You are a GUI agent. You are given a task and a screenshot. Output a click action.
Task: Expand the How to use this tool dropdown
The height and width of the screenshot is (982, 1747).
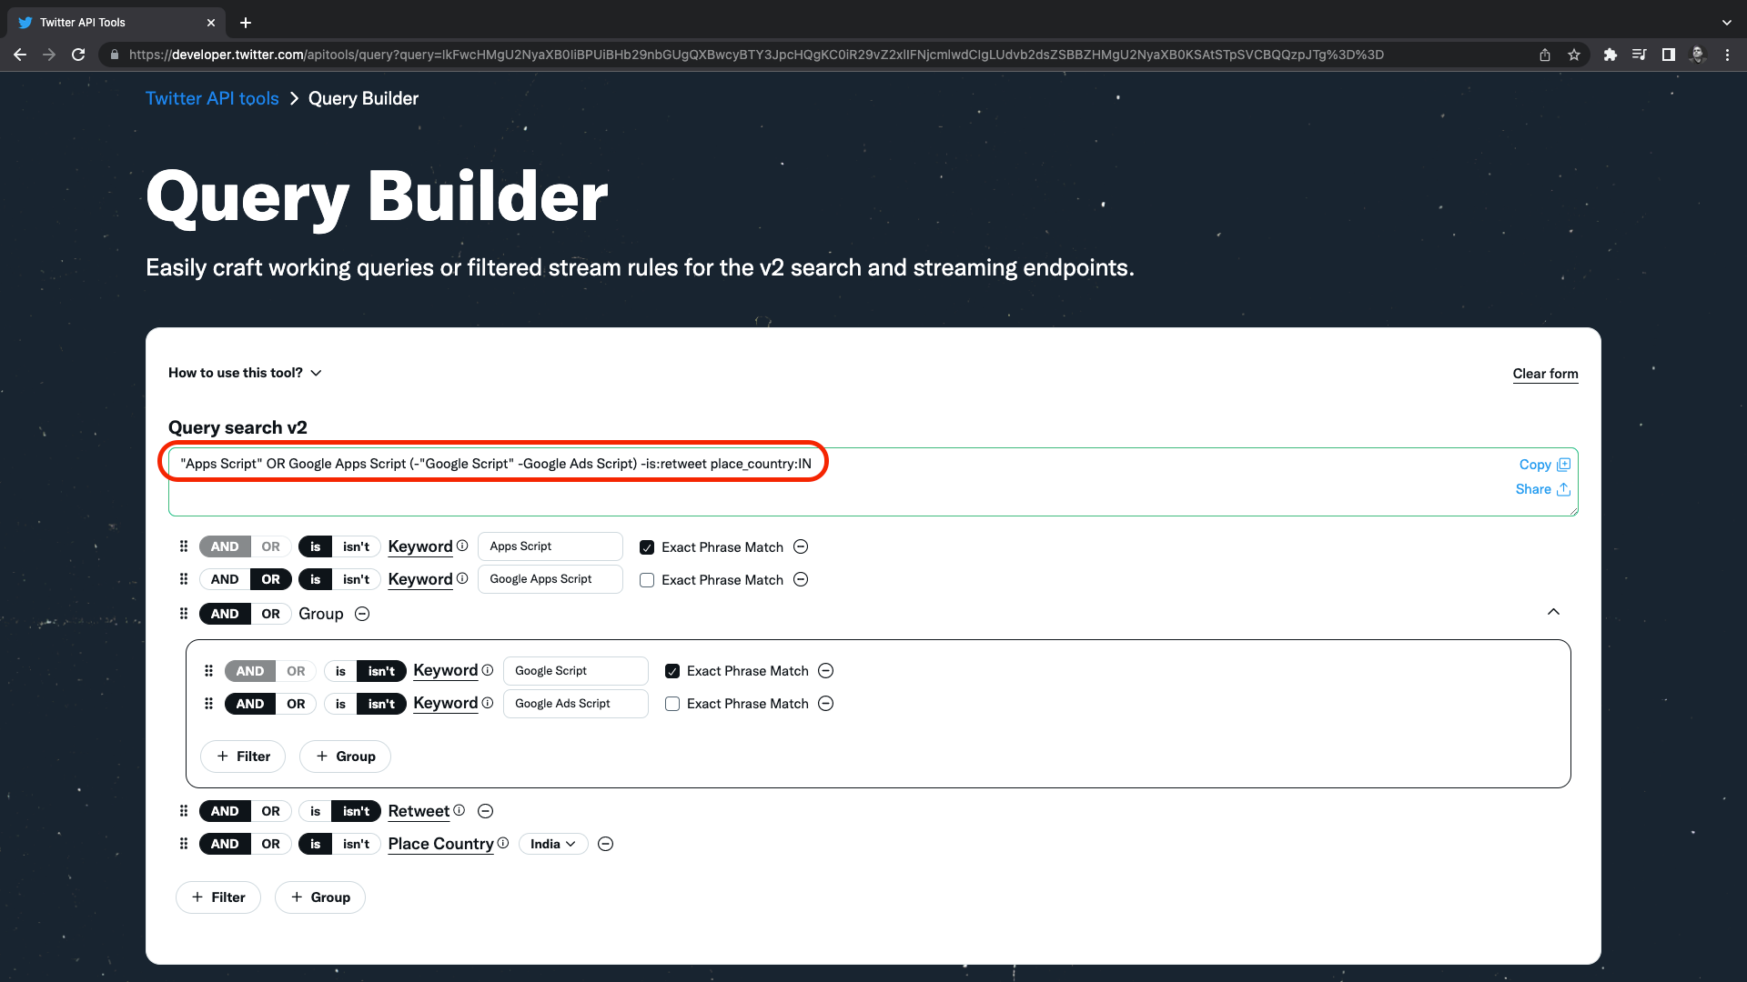pos(245,372)
